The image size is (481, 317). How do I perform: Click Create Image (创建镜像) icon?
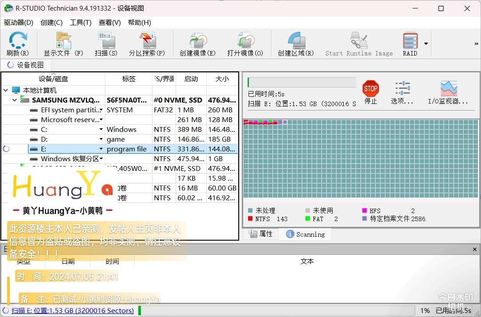(x=197, y=44)
